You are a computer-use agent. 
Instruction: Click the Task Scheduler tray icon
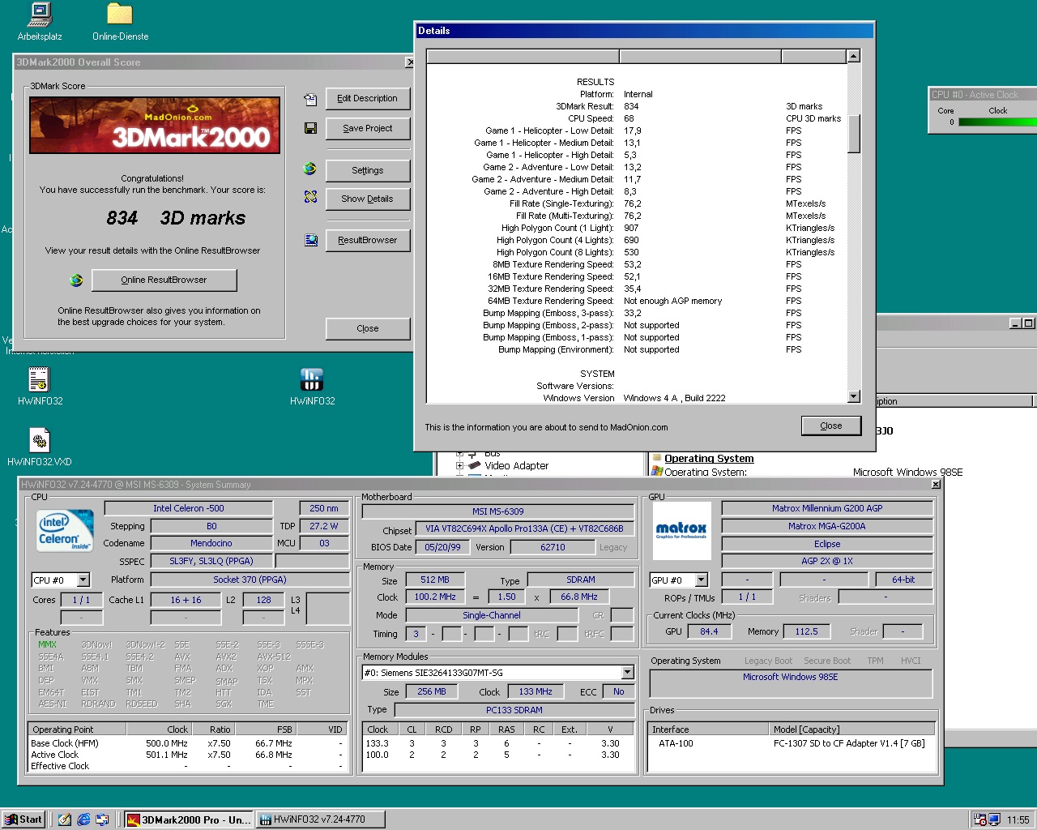pyautogui.click(x=980, y=819)
